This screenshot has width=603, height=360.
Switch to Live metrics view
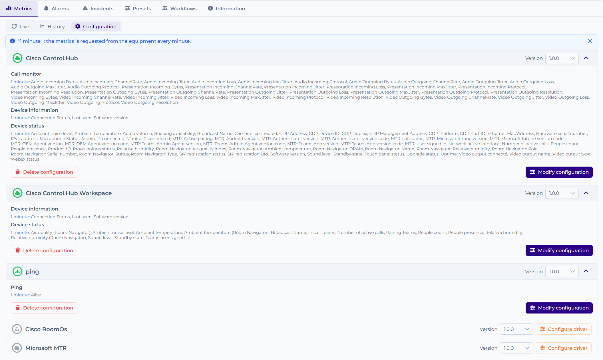pos(20,27)
